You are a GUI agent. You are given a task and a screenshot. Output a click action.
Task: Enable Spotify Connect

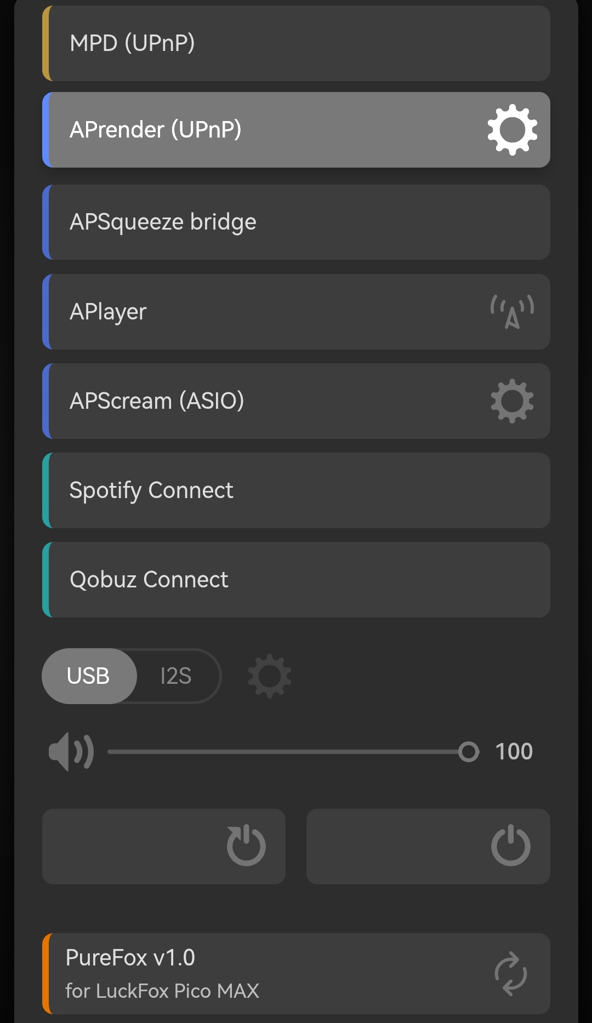tap(296, 490)
